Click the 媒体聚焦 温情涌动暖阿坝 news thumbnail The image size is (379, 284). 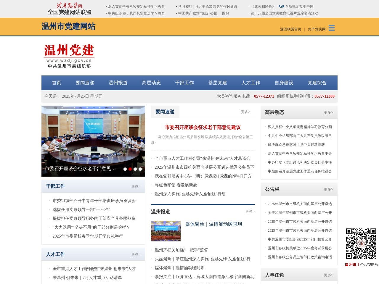pos(166,231)
